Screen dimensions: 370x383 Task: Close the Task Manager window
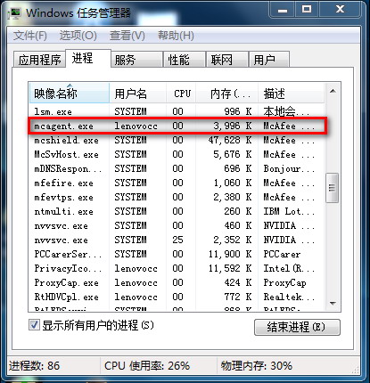(340, 11)
